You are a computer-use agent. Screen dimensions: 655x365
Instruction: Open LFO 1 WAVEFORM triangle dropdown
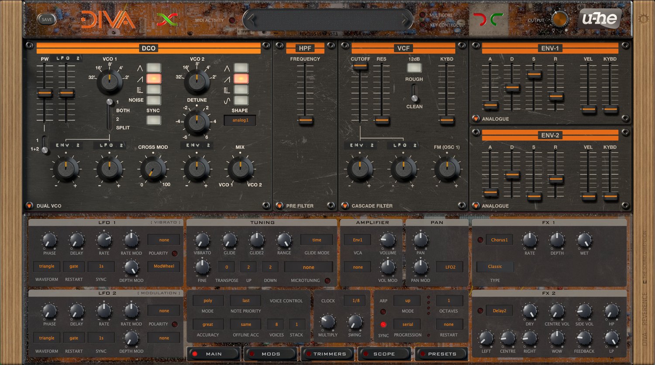[x=47, y=266]
